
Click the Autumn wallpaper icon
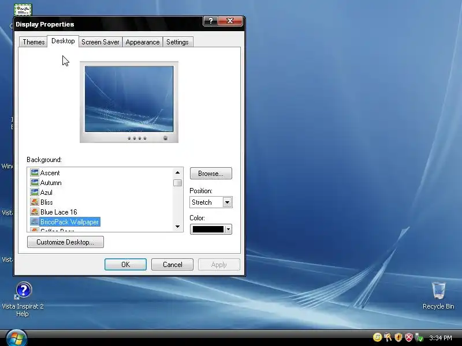pyautogui.click(x=35, y=182)
